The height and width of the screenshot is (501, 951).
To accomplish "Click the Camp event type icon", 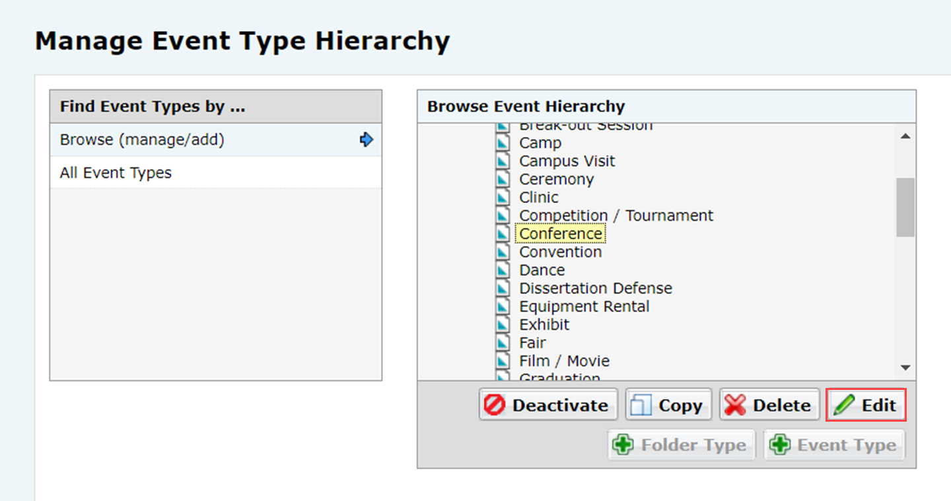I will (x=503, y=143).
